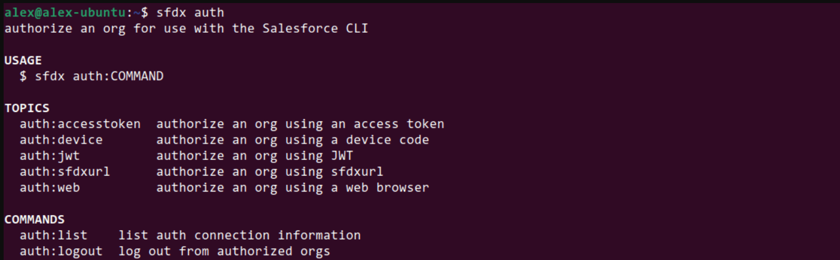The width and height of the screenshot is (840, 260).
Task: Click the auth:list command name
Action: [53, 235]
